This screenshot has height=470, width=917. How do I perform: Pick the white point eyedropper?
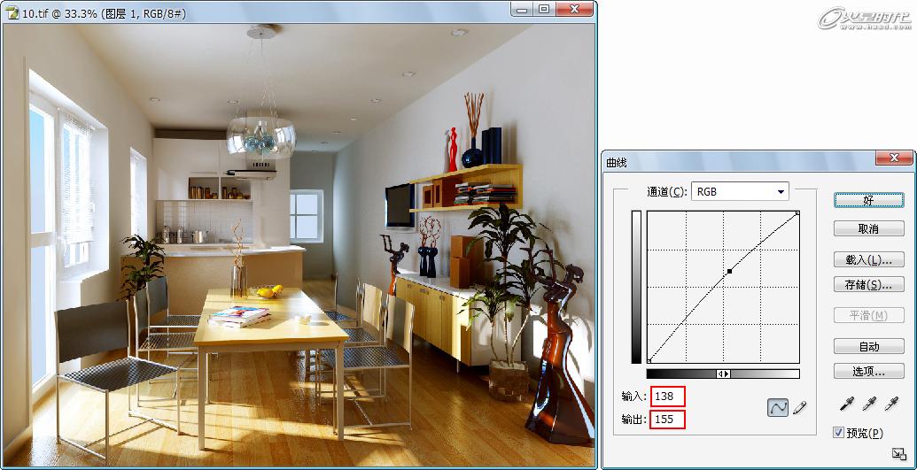[891, 403]
